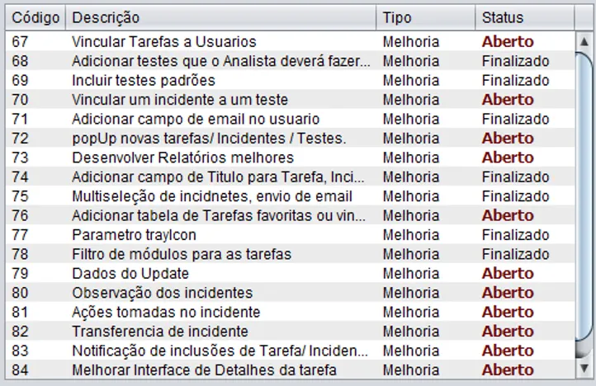The image size is (596, 386).
Task: Select the 'Incluir testes padrões' row
Action: tap(143, 80)
